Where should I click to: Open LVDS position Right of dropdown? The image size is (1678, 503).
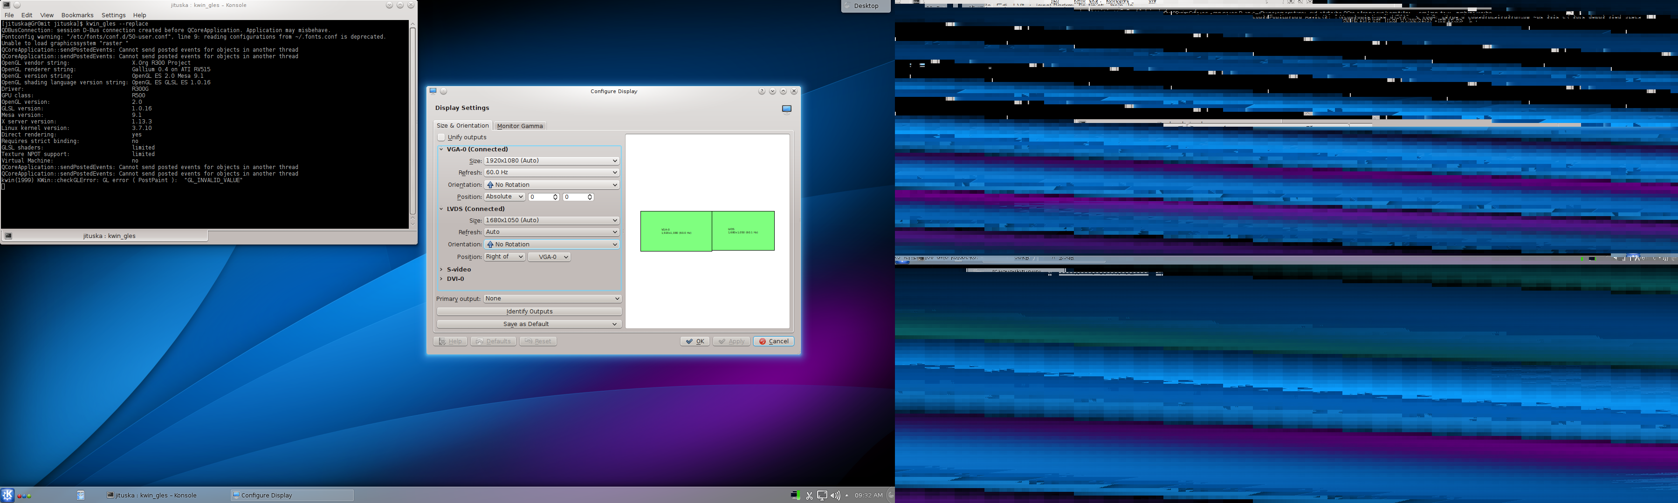point(504,257)
